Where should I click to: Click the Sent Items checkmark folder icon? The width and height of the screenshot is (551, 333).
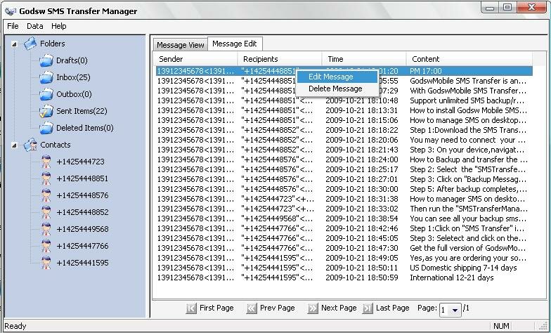coord(46,111)
